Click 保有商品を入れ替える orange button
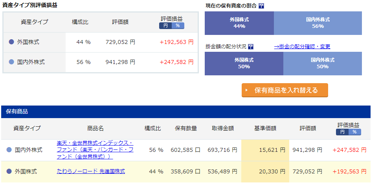380x184 pixels. tap(285, 90)
